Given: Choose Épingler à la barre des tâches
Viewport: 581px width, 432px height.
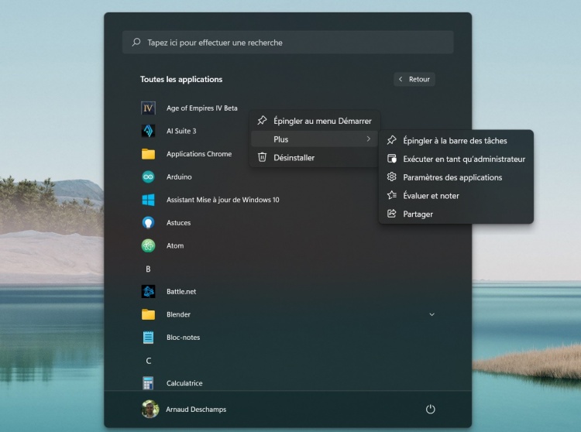Looking at the screenshot, I should [456, 141].
